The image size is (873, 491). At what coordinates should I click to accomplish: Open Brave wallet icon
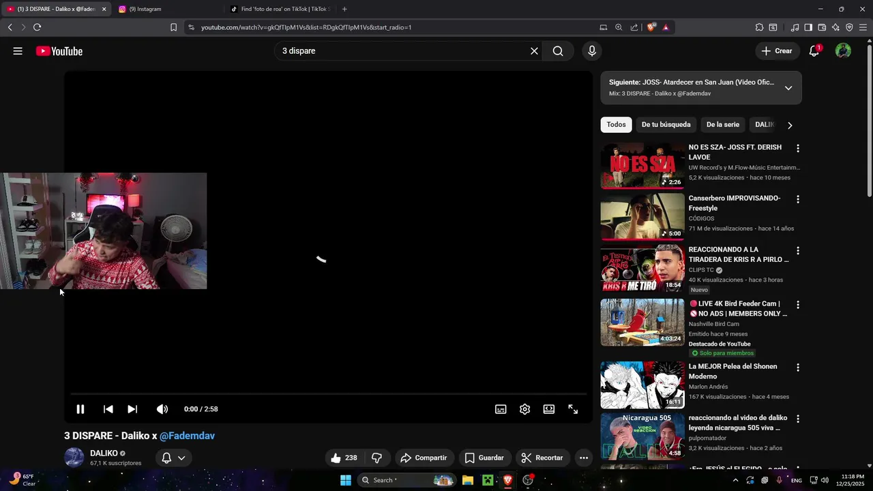(822, 27)
